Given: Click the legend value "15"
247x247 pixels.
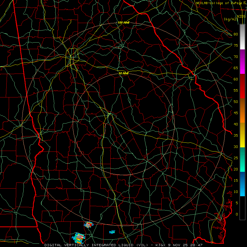Looking at the screenshot, I should [x=236, y=181].
